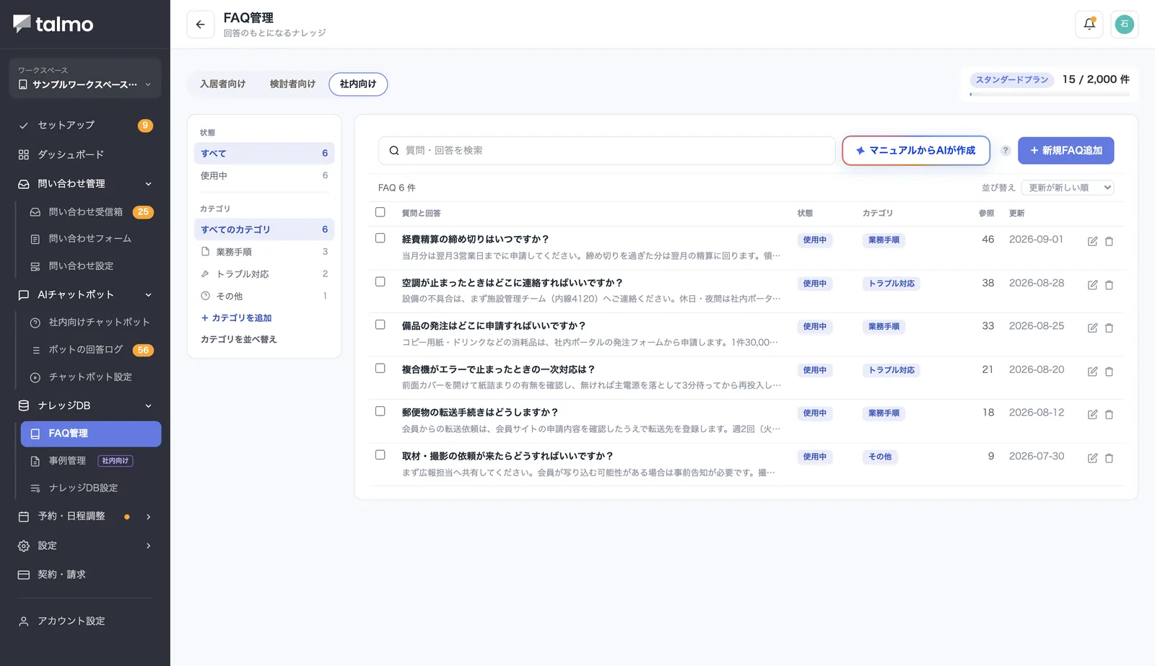Filter by category その他
This screenshot has height=666, width=1155.
[x=264, y=296]
